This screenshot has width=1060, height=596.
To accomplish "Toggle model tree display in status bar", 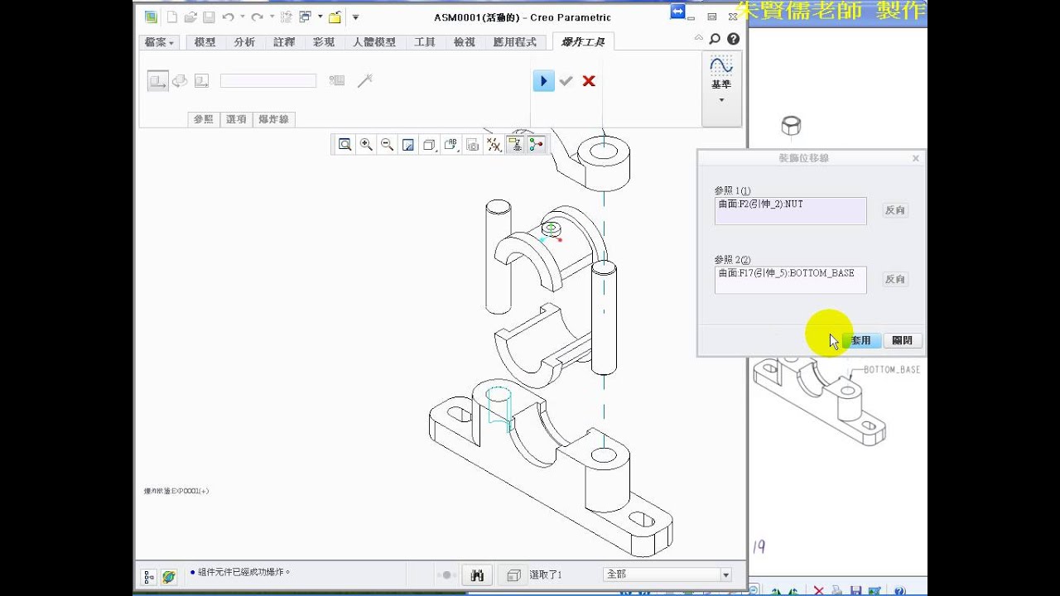I will [x=149, y=576].
